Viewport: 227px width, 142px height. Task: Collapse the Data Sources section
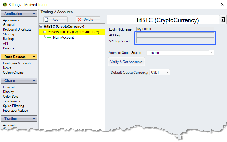pos(34,57)
